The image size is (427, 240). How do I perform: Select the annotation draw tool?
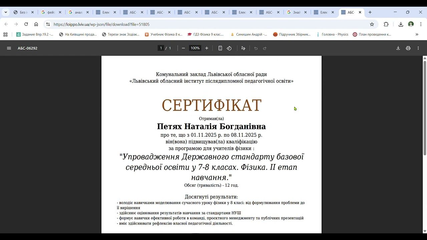(x=243, y=48)
